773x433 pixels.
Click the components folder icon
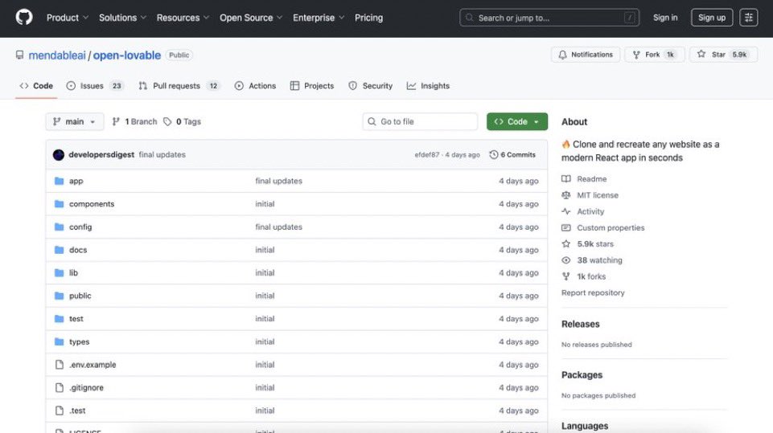click(60, 204)
